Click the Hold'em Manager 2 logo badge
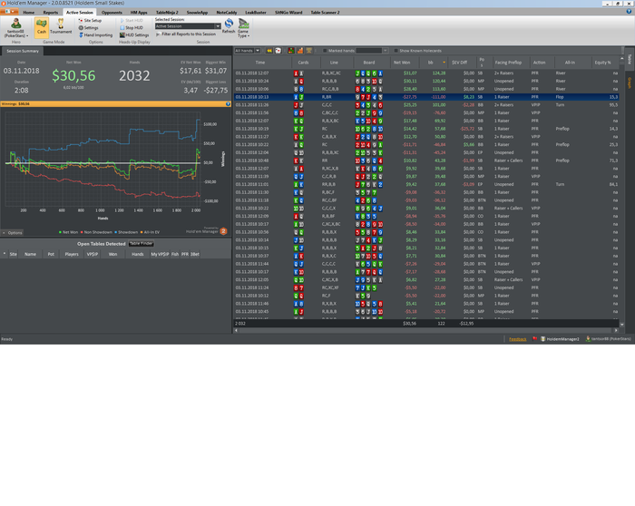The image size is (635, 506). (223, 231)
